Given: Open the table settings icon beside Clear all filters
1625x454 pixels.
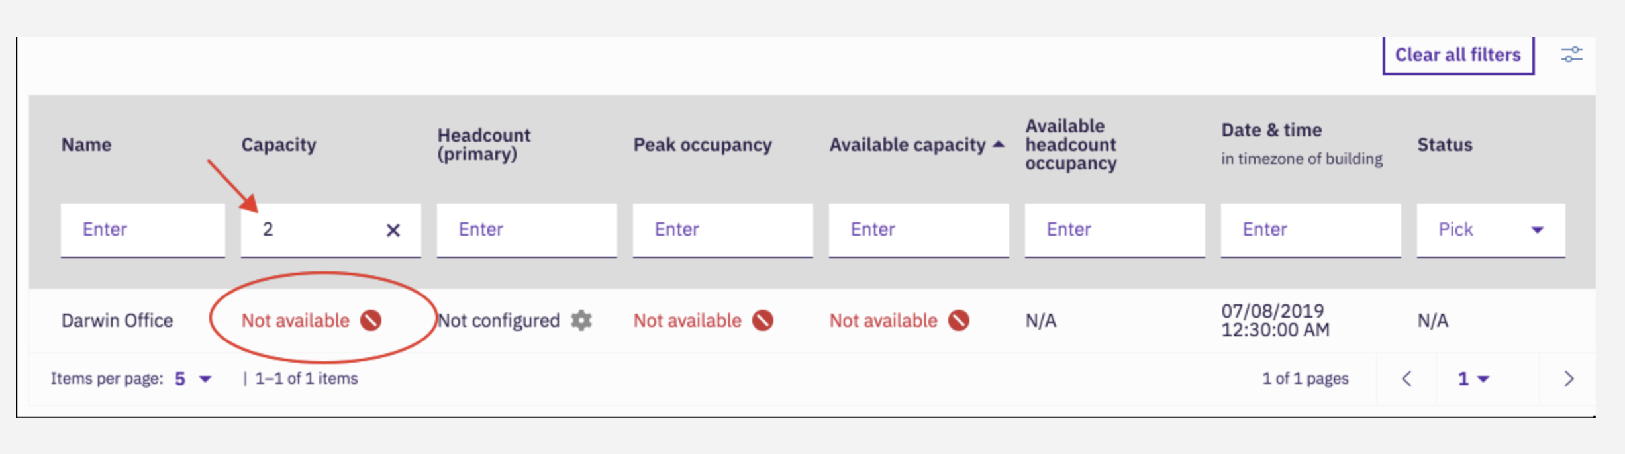Looking at the screenshot, I should tap(1573, 55).
